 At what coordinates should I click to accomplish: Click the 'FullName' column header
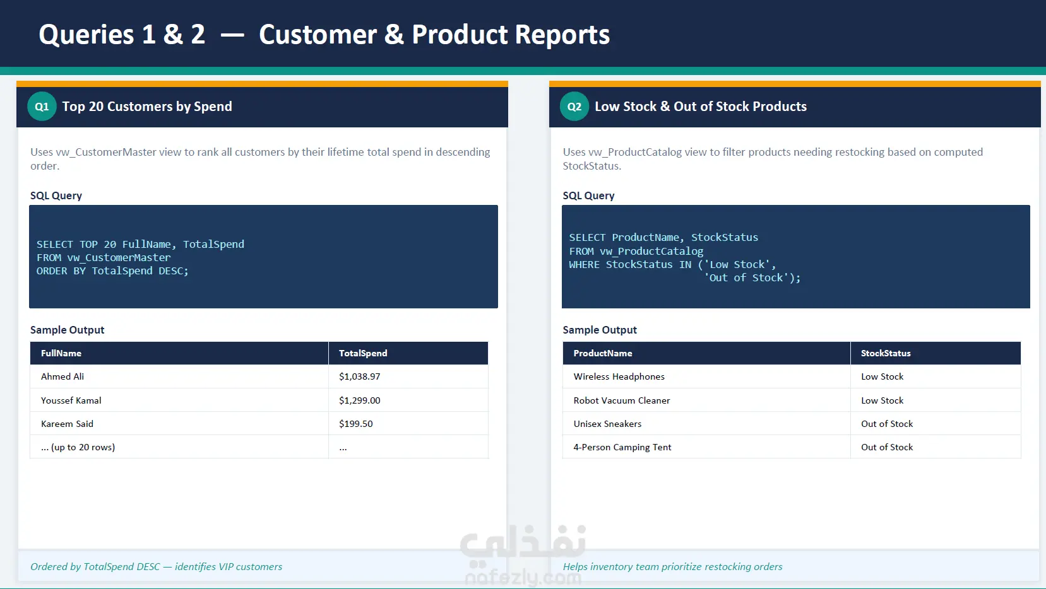179,353
